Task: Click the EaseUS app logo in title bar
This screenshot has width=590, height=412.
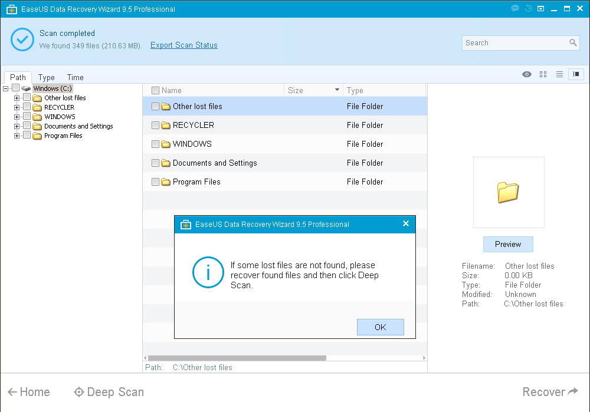Action: (x=12, y=9)
